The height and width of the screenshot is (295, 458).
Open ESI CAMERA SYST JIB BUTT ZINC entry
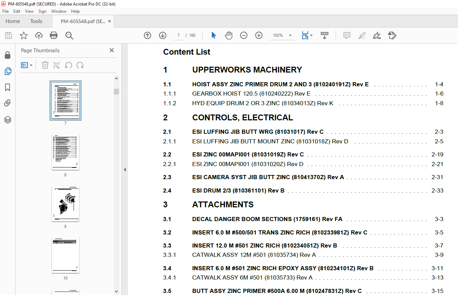[x=268, y=177]
